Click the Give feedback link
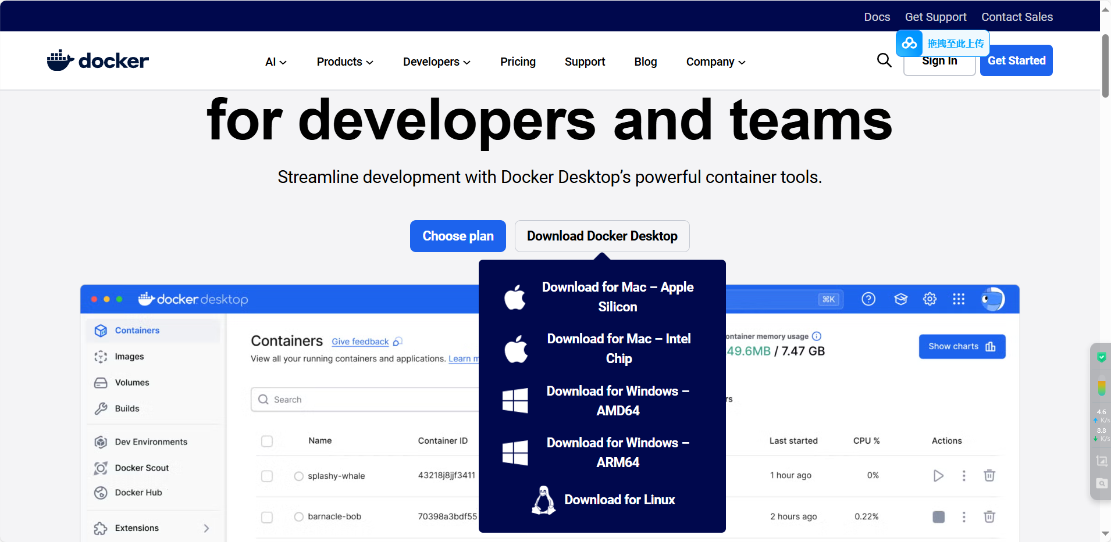 (360, 342)
